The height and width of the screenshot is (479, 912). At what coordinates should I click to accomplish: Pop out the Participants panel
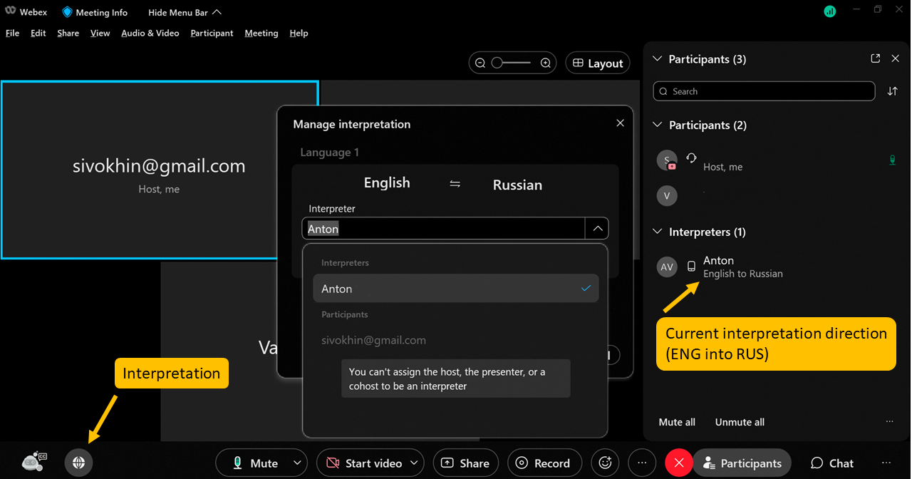(874, 58)
